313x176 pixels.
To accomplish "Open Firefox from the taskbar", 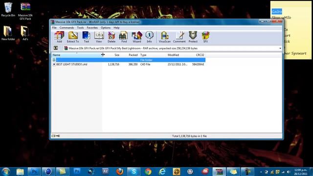I will pos(119,172).
